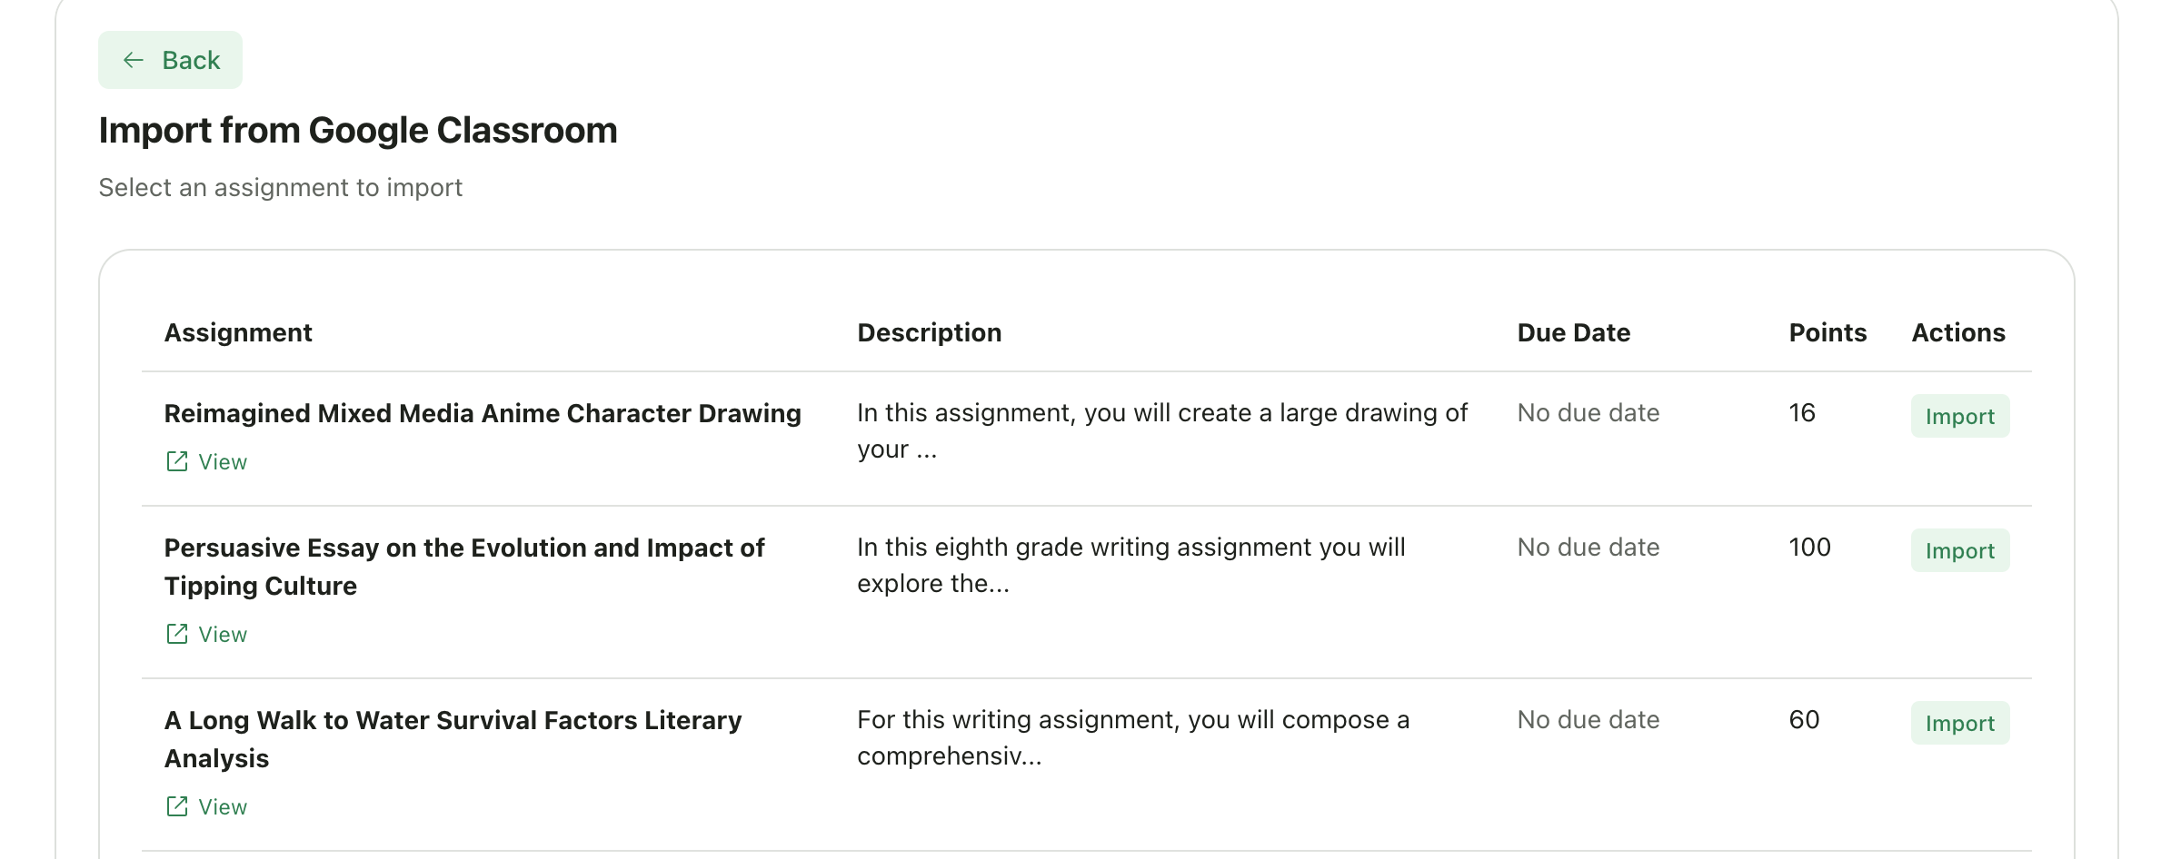The image size is (2181, 859).
Task: Click the back arrow icon
Action: [x=133, y=59]
